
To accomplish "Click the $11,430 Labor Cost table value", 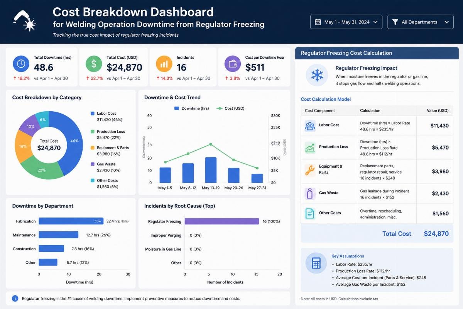I will pos(439,126).
